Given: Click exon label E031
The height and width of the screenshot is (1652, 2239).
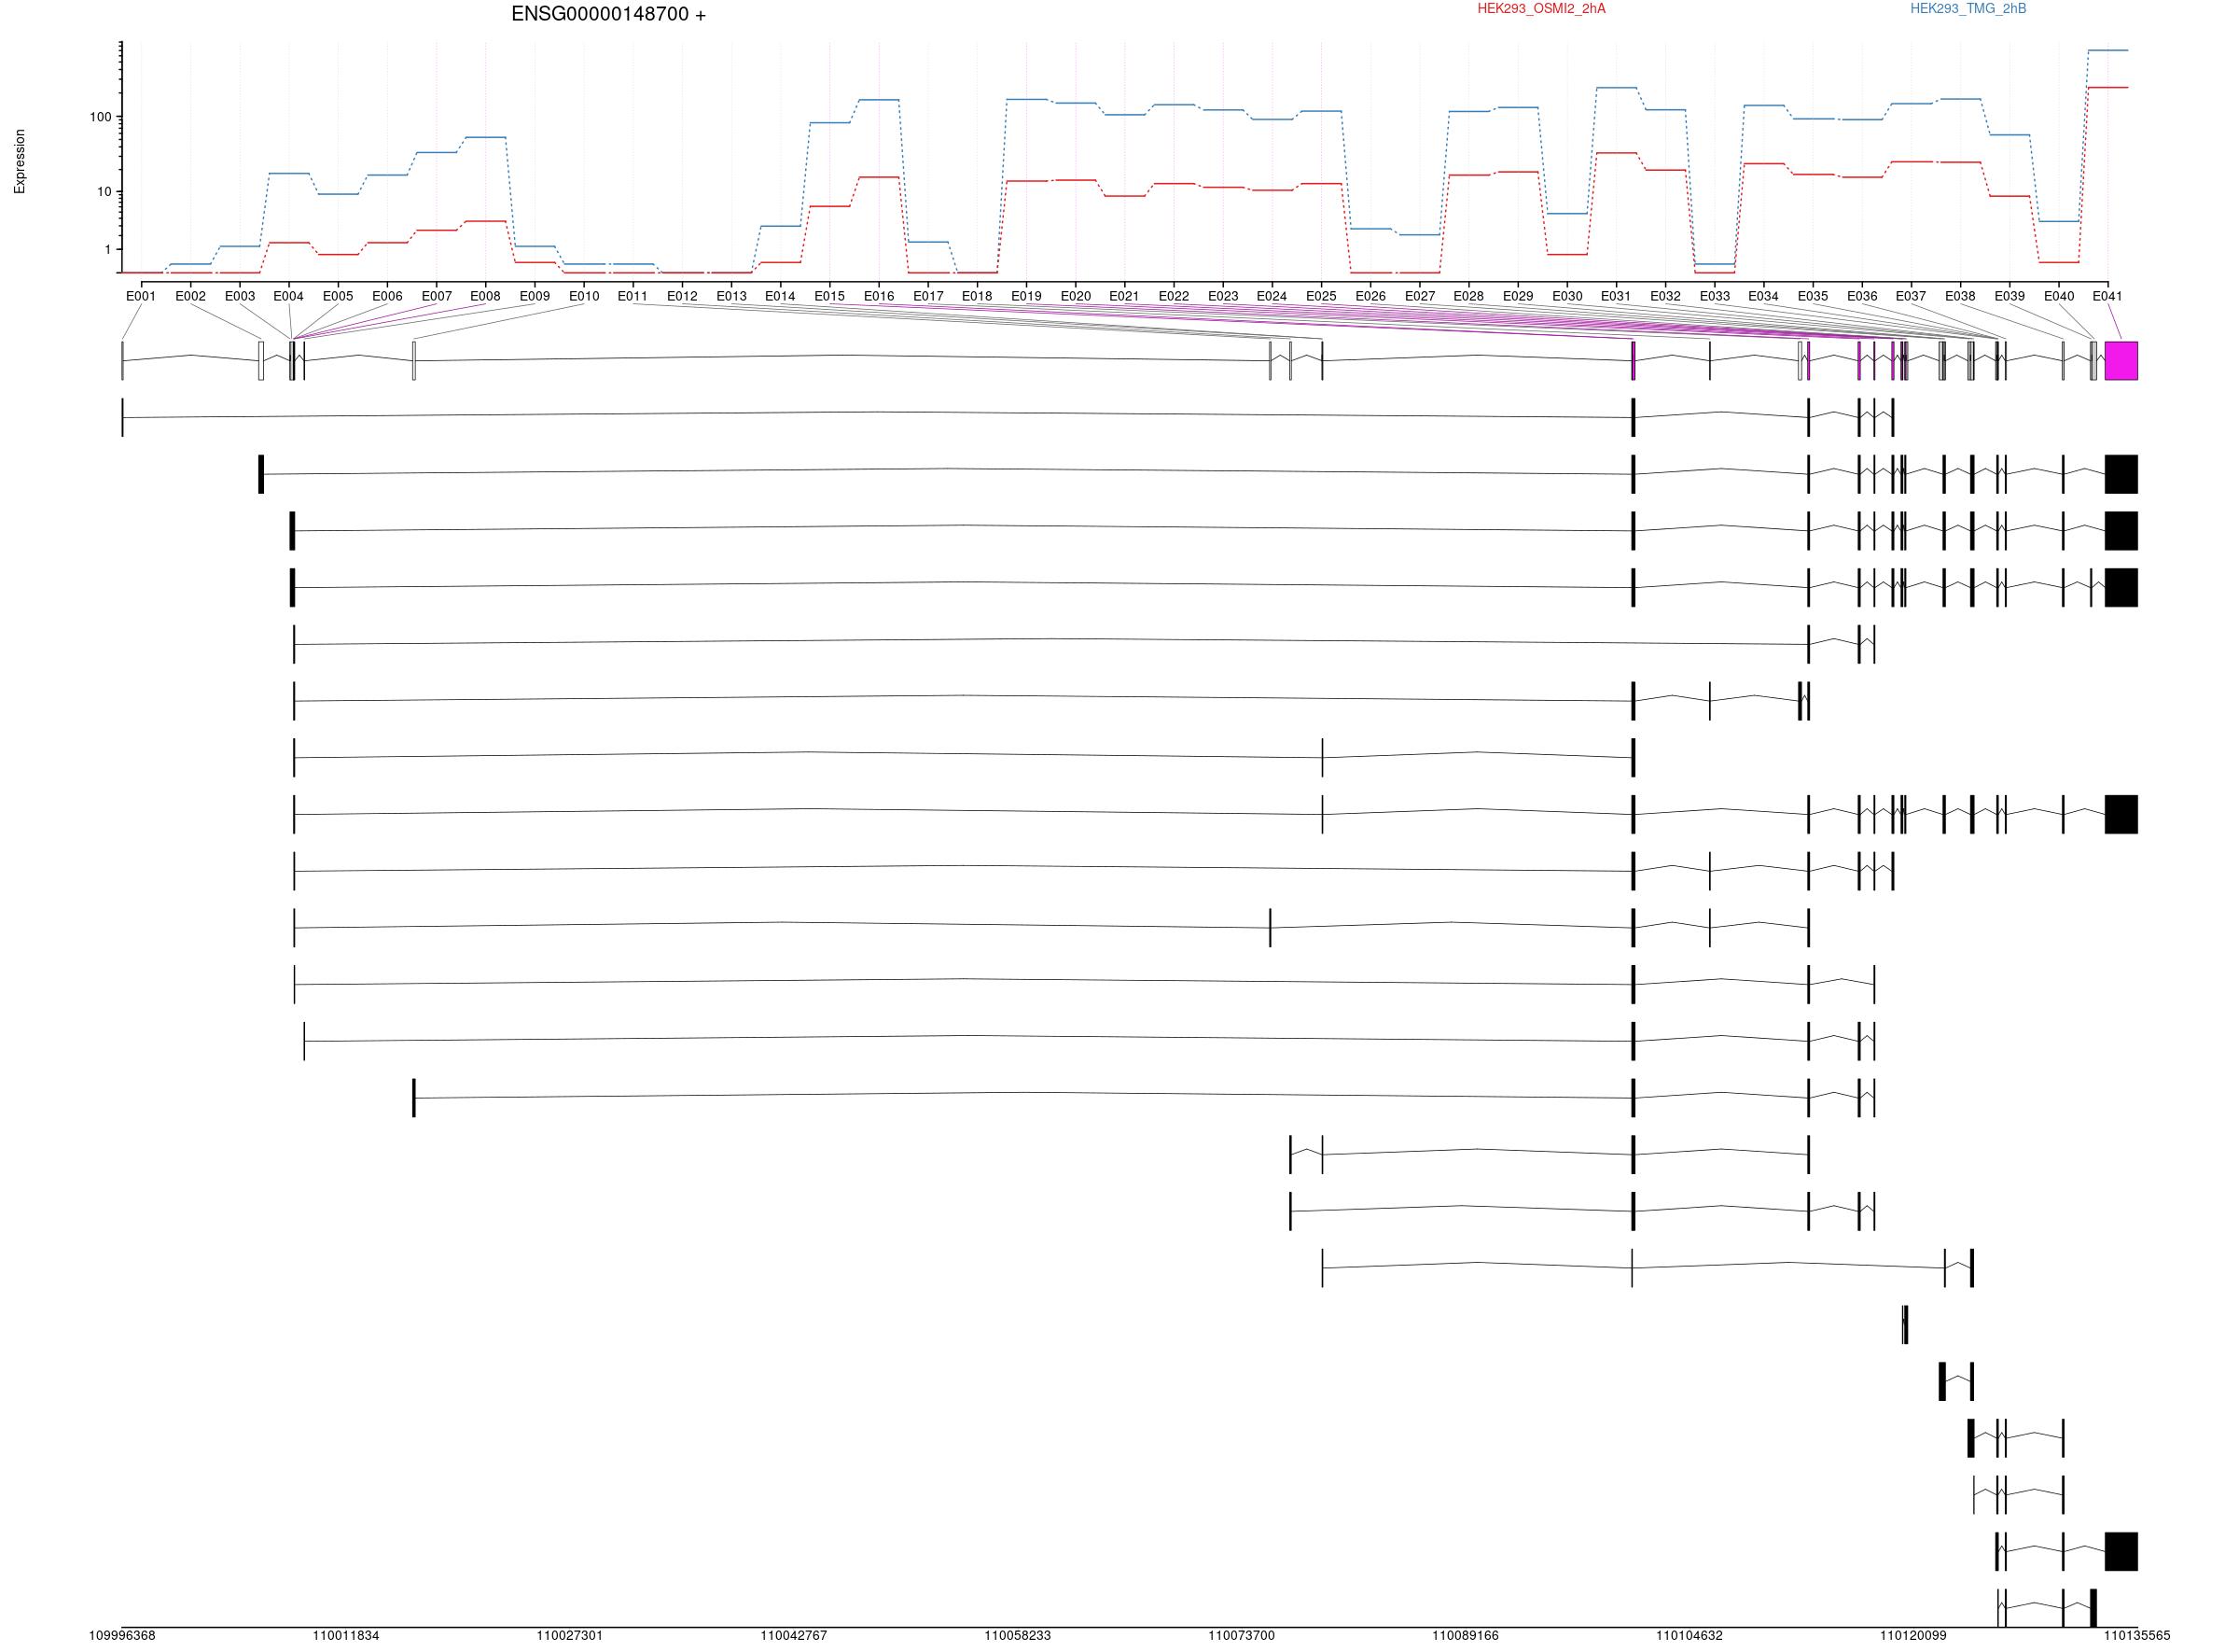Looking at the screenshot, I should coord(1616,296).
